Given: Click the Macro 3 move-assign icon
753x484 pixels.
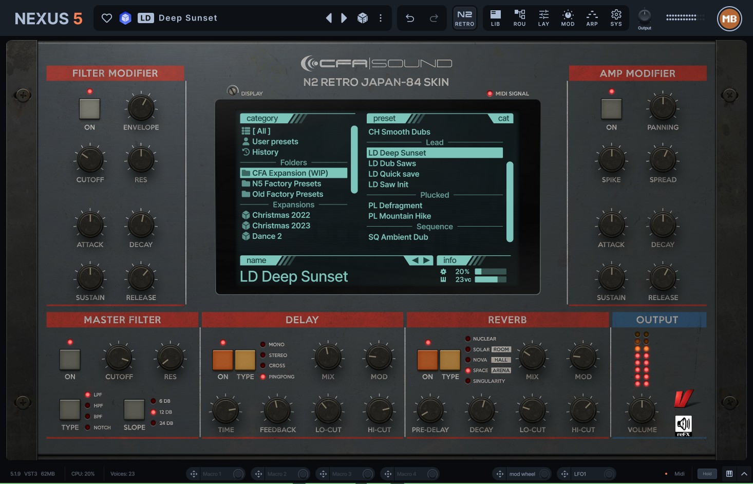Looking at the screenshot, I should [323, 474].
